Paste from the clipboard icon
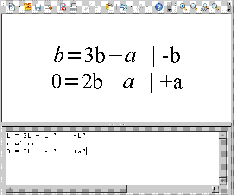Image resolution: width=234 pixels, height=195 pixels. [109, 7]
